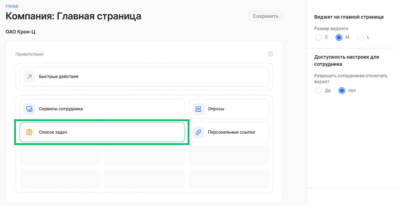This screenshot has height=206, width=398.
Task: Click the user profile icon near Приветствие
Action: [x=270, y=54]
